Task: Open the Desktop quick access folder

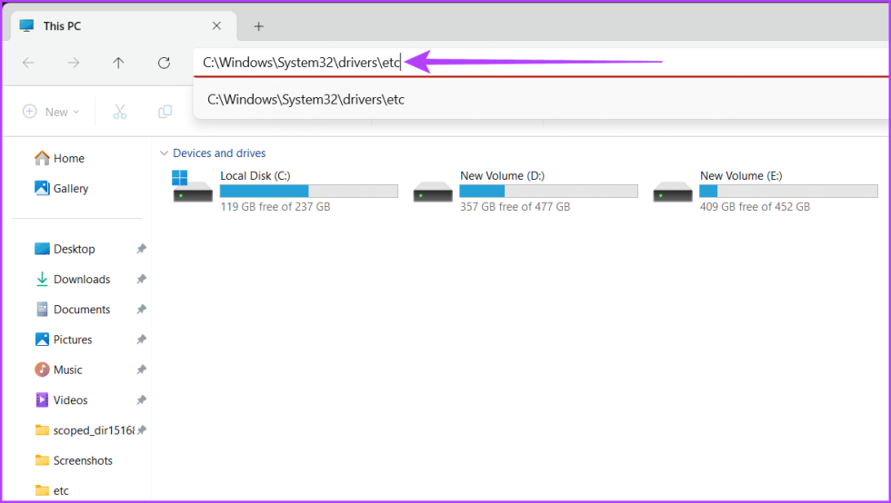Action: click(x=65, y=249)
